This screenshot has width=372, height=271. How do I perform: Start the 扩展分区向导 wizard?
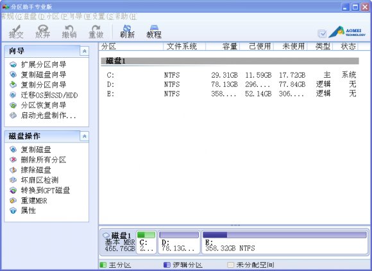pos(44,64)
